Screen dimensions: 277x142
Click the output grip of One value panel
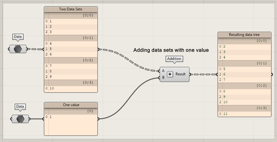[x=98, y=119]
